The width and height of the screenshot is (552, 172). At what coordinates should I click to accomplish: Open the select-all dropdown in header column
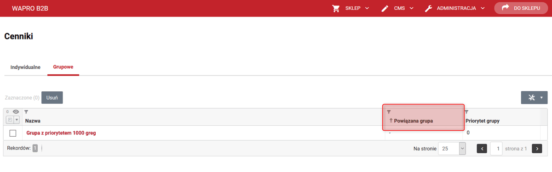pos(17,120)
